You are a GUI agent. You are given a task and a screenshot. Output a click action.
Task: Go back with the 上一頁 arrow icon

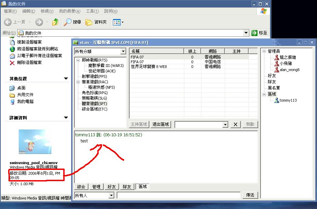coord(8,22)
